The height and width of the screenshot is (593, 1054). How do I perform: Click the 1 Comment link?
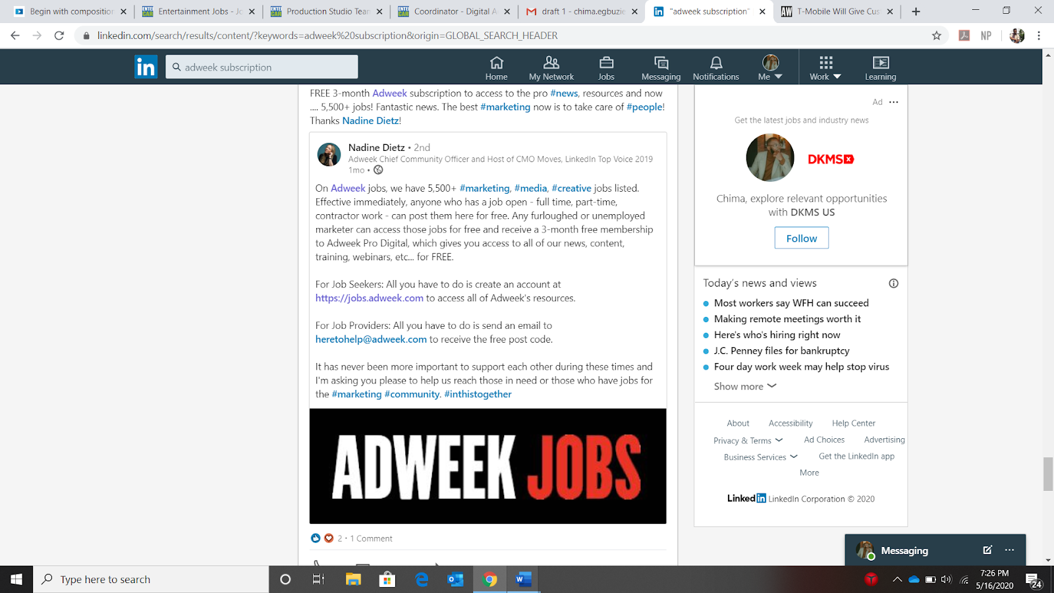371,538
